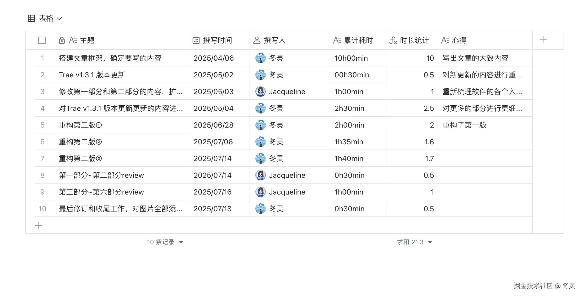Viewport: 583px width, 297px height.
Task: Click the formula fx icon in 时长统计 header
Action: pyautogui.click(x=393, y=40)
